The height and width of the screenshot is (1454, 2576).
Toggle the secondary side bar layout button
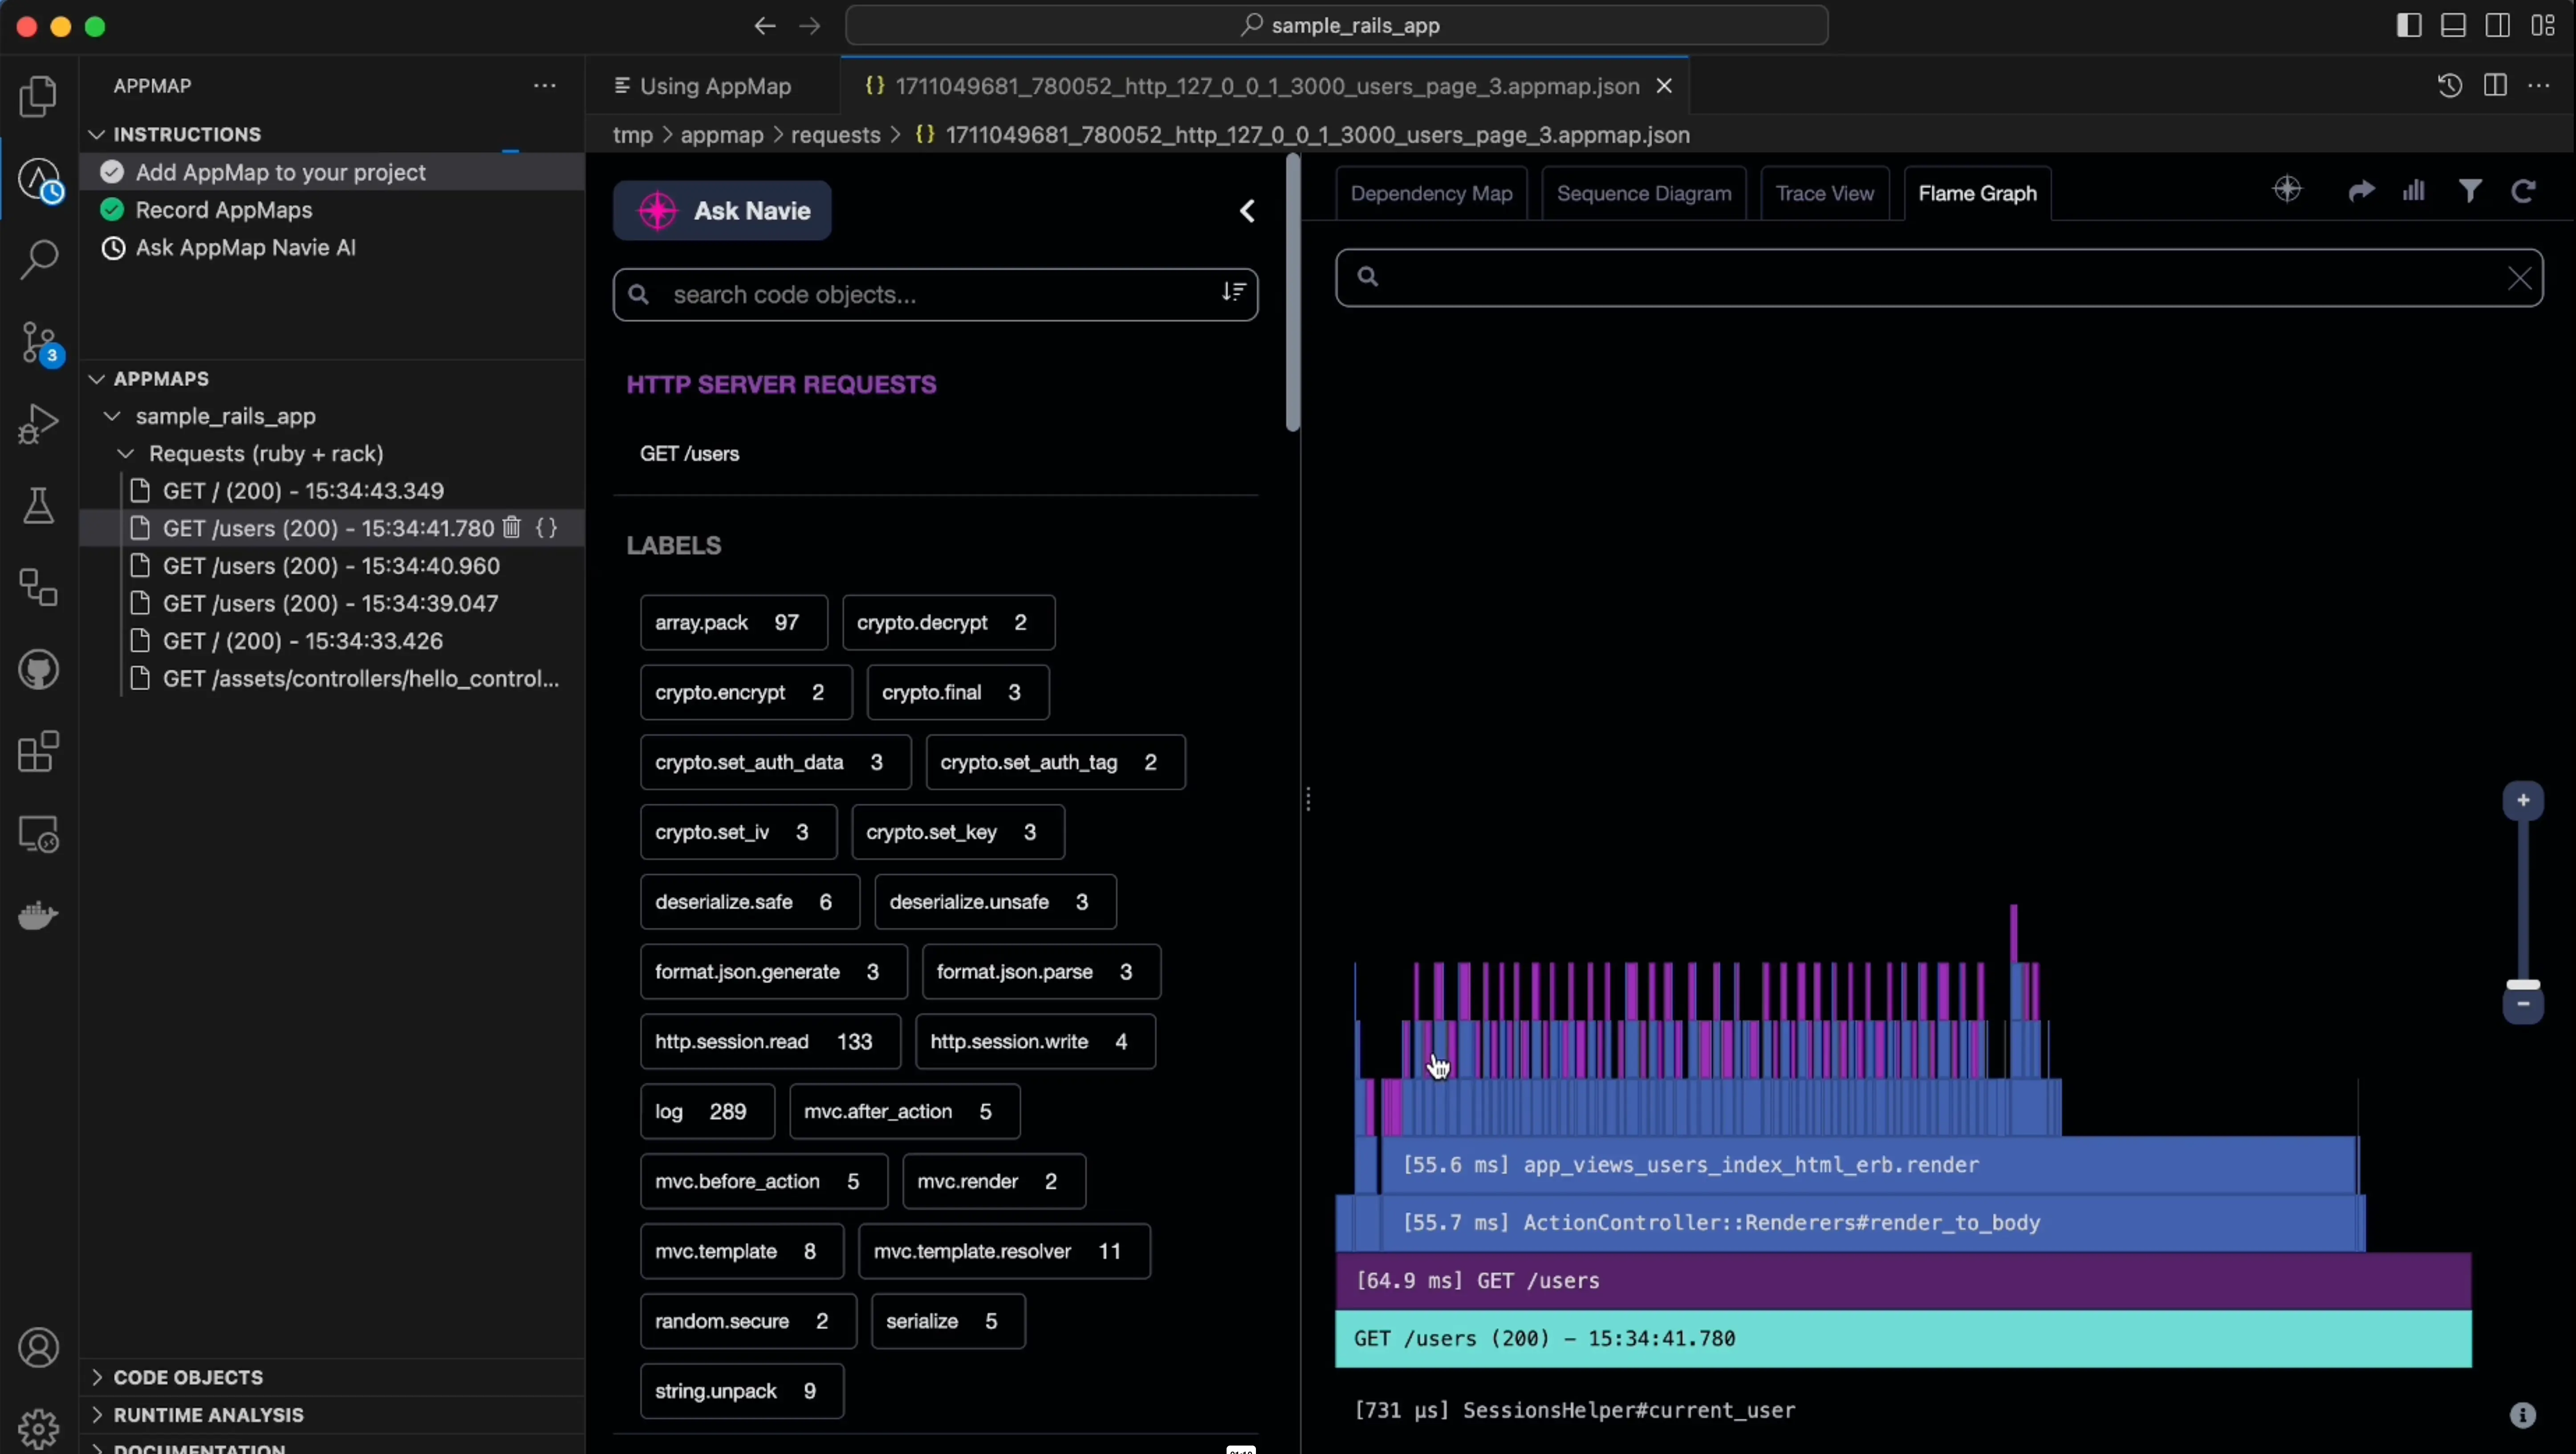click(x=2497, y=26)
